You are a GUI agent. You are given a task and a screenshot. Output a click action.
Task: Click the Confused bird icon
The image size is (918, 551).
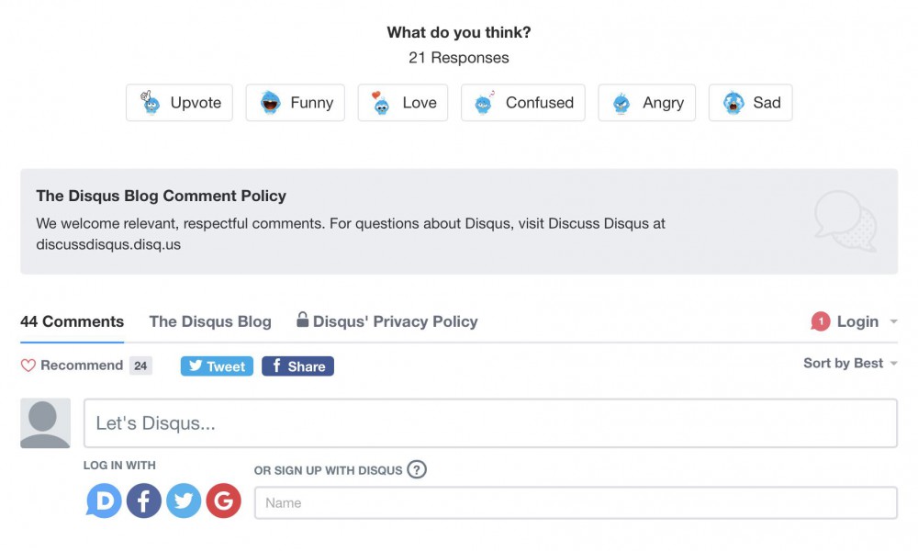click(x=484, y=103)
